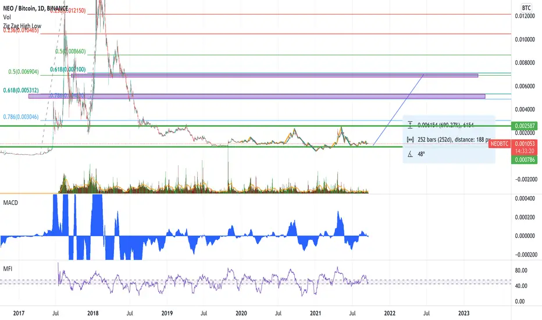Select the 0.5(0.006904) Fibonacci label
This screenshot has width=542, height=320.
23,72
